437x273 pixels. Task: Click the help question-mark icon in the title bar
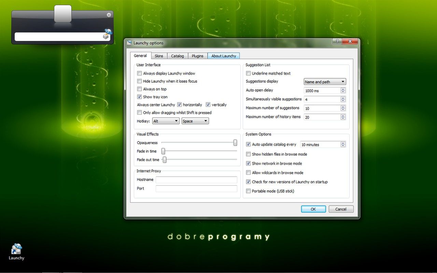[x=337, y=41]
